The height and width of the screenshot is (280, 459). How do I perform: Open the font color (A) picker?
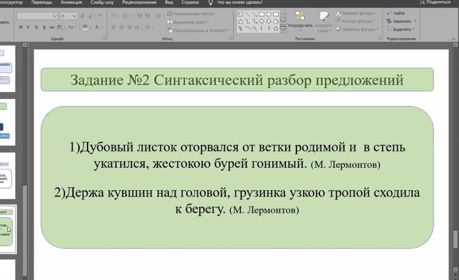tap(99, 27)
